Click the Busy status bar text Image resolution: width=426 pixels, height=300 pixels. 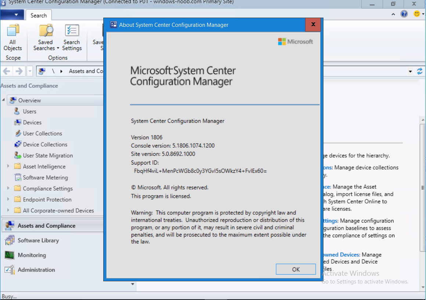tap(9, 296)
